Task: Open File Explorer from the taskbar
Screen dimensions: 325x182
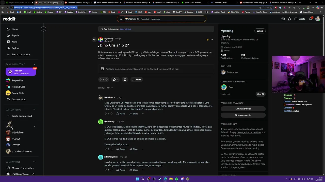Action: pyautogui.click(x=171, y=179)
